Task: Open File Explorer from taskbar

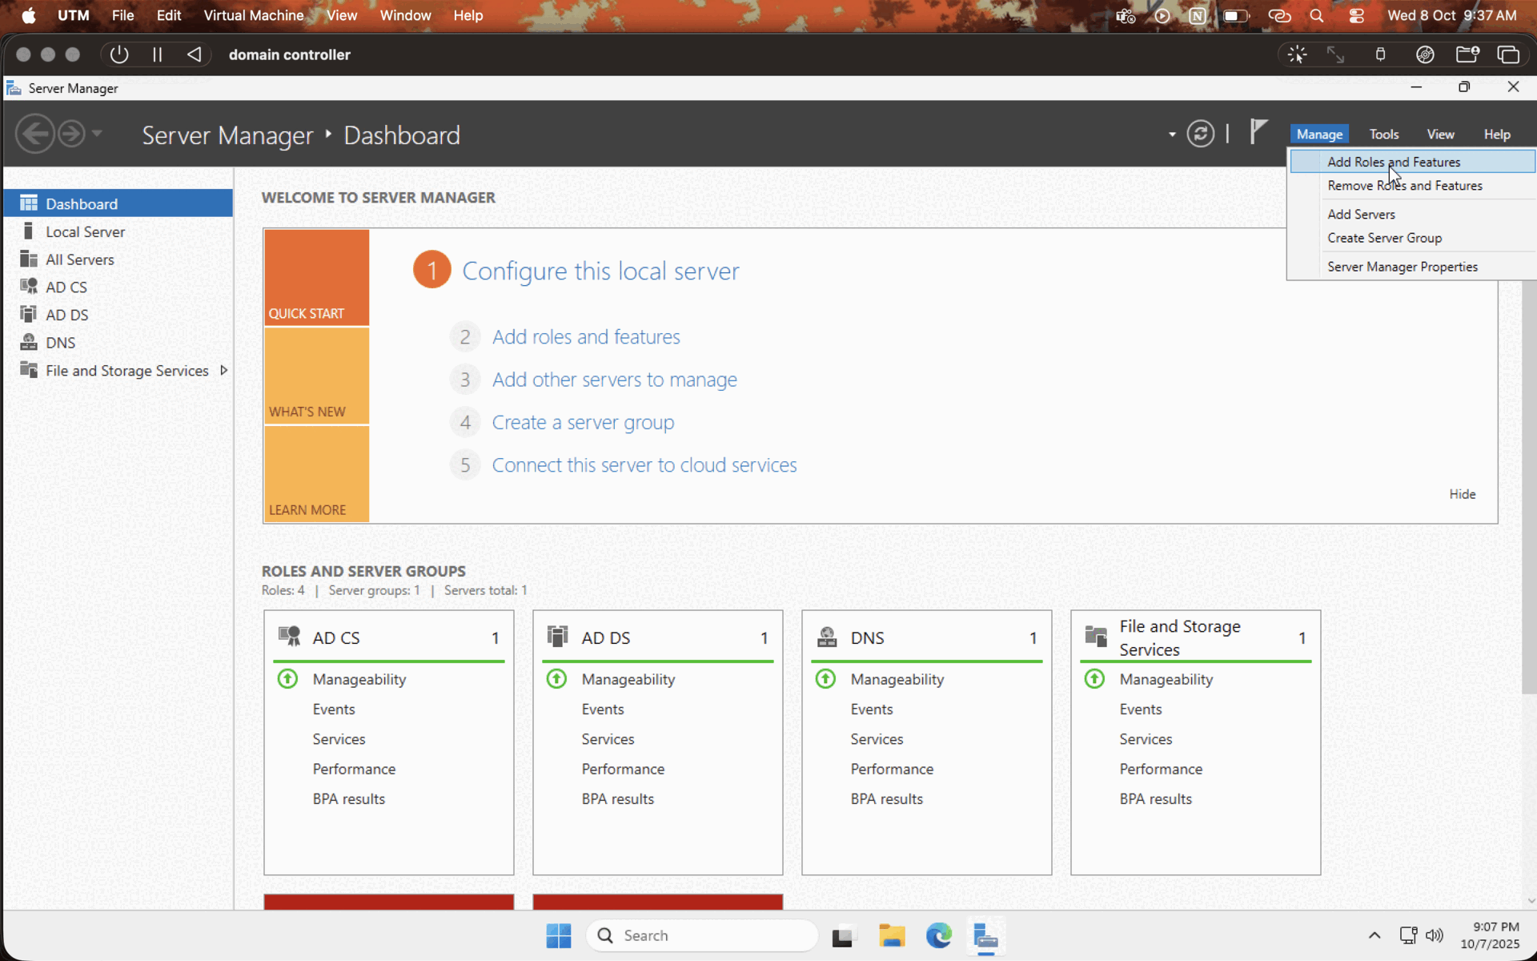Action: click(x=891, y=935)
